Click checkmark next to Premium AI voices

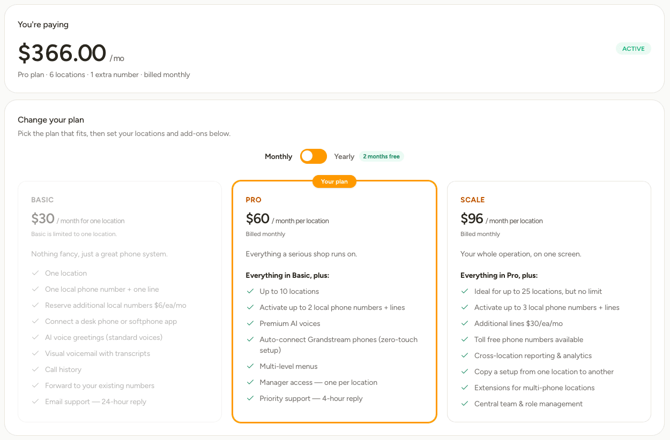250,323
